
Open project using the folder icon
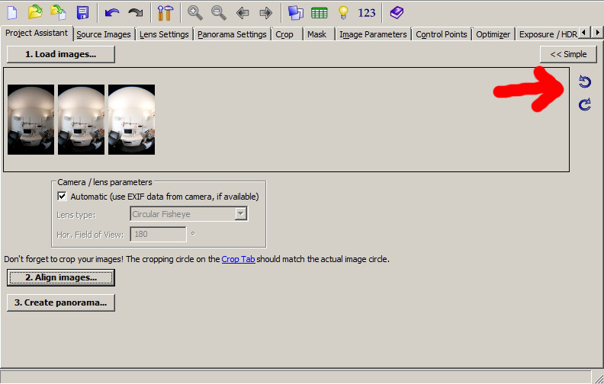click(34, 12)
